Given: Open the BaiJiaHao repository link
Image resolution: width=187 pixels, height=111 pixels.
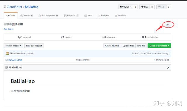Looking at the screenshot, I should point(32,7).
